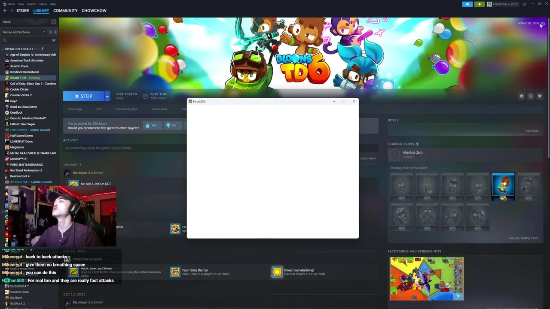Open the Community Hub link
The width and height of the screenshot is (550, 309).
pos(127,109)
